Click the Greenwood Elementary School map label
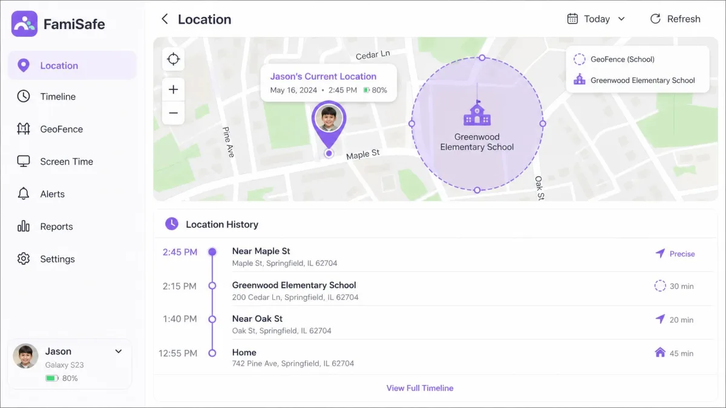Image resolution: width=726 pixels, height=408 pixels. 477,142
